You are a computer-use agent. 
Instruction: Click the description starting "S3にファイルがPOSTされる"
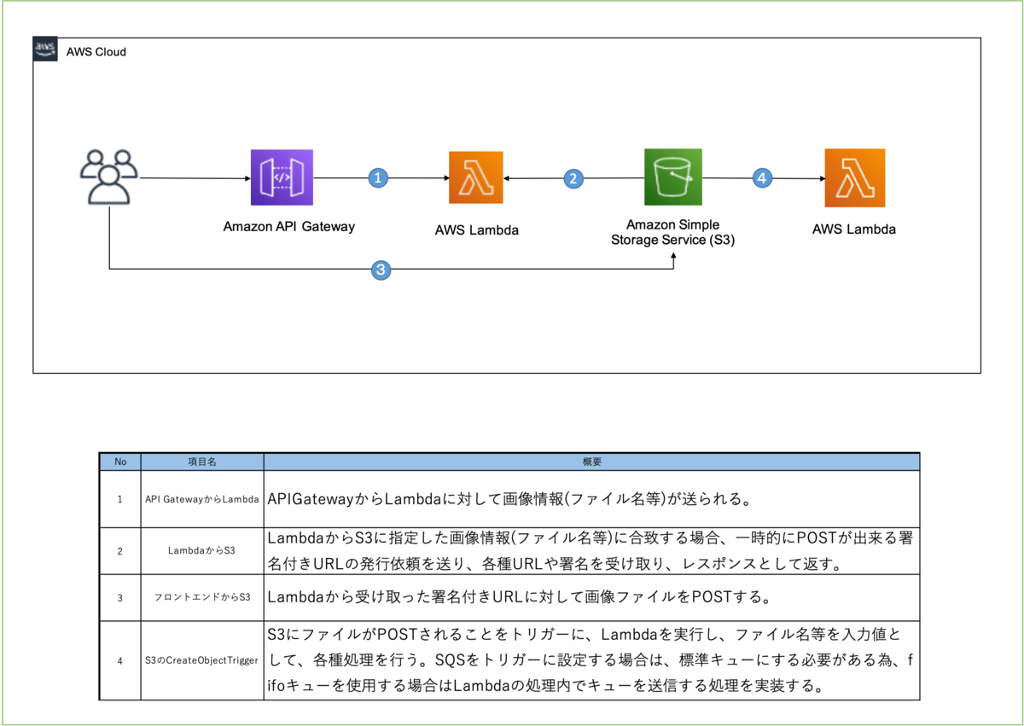591,660
